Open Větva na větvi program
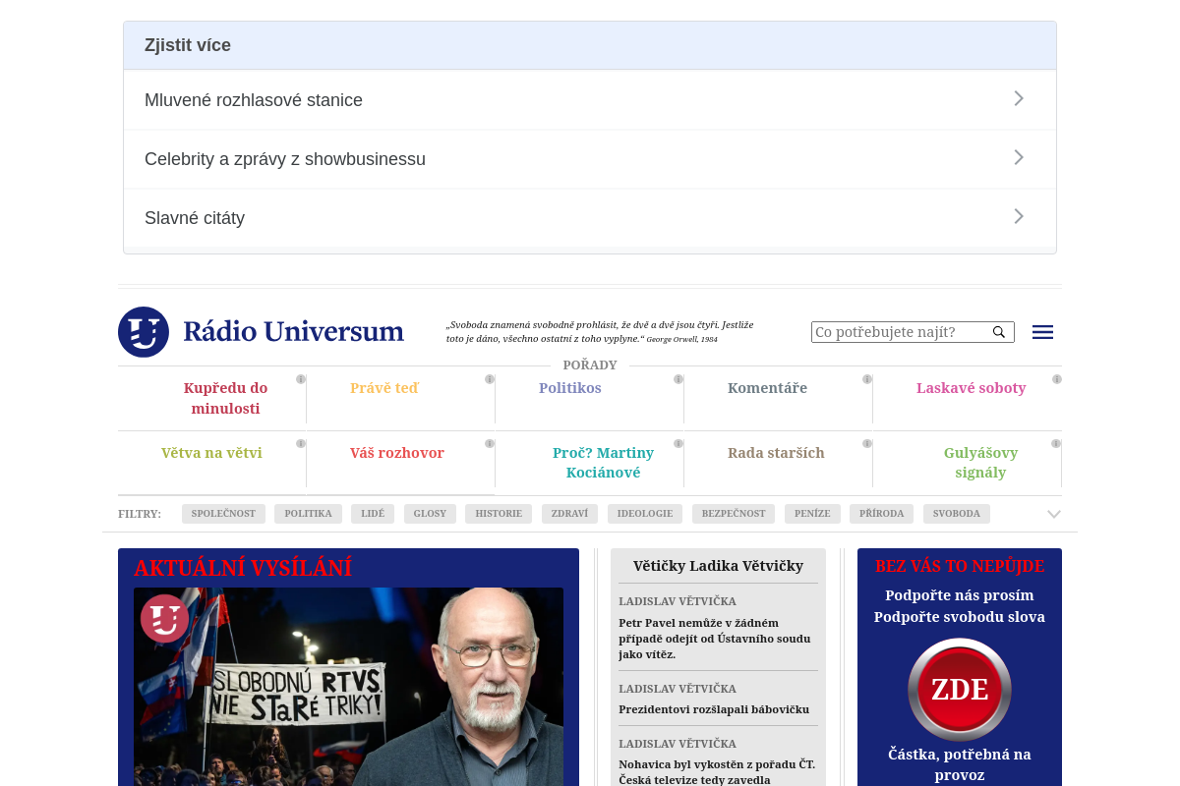This screenshot has height=786, width=1180. (211, 453)
